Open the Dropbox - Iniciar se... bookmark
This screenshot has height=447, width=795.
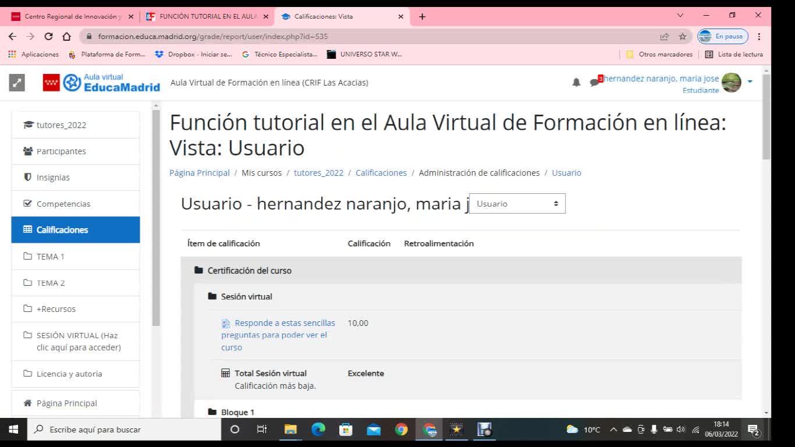point(194,54)
